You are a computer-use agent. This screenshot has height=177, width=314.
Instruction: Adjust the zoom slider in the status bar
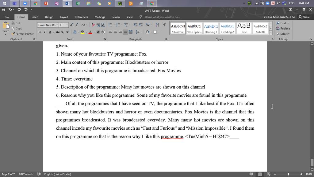point(288,174)
